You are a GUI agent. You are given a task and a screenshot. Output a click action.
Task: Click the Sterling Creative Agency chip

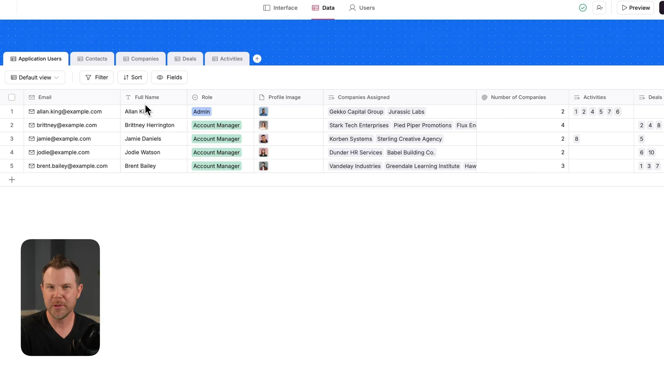pos(409,139)
